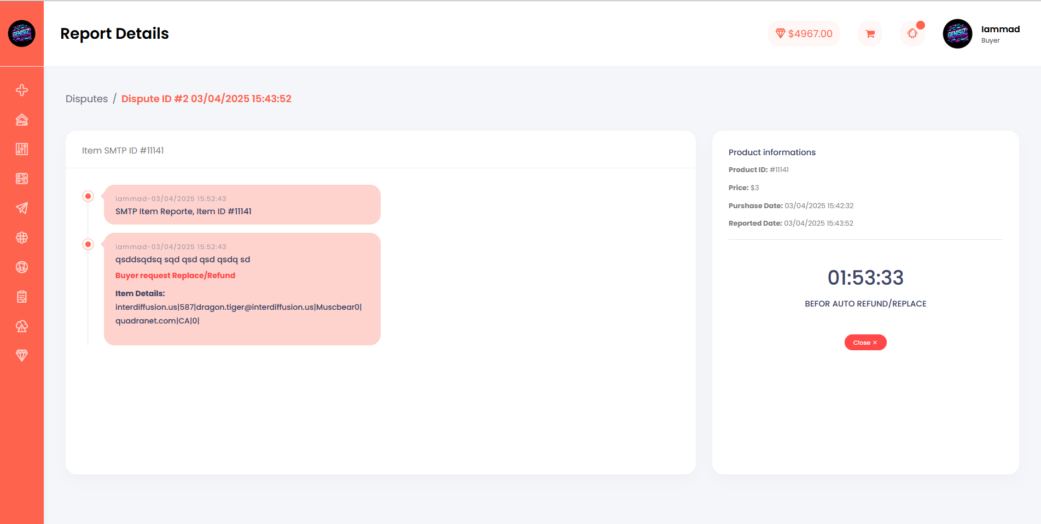The image size is (1041, 524).
Task: Click the 'qsddsqdsq sqd qsd qsd qsdq sd' message
Action: [x=183, y=260]
